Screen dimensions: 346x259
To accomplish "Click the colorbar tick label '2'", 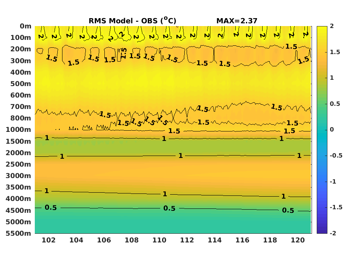I will tap(332, 26).
